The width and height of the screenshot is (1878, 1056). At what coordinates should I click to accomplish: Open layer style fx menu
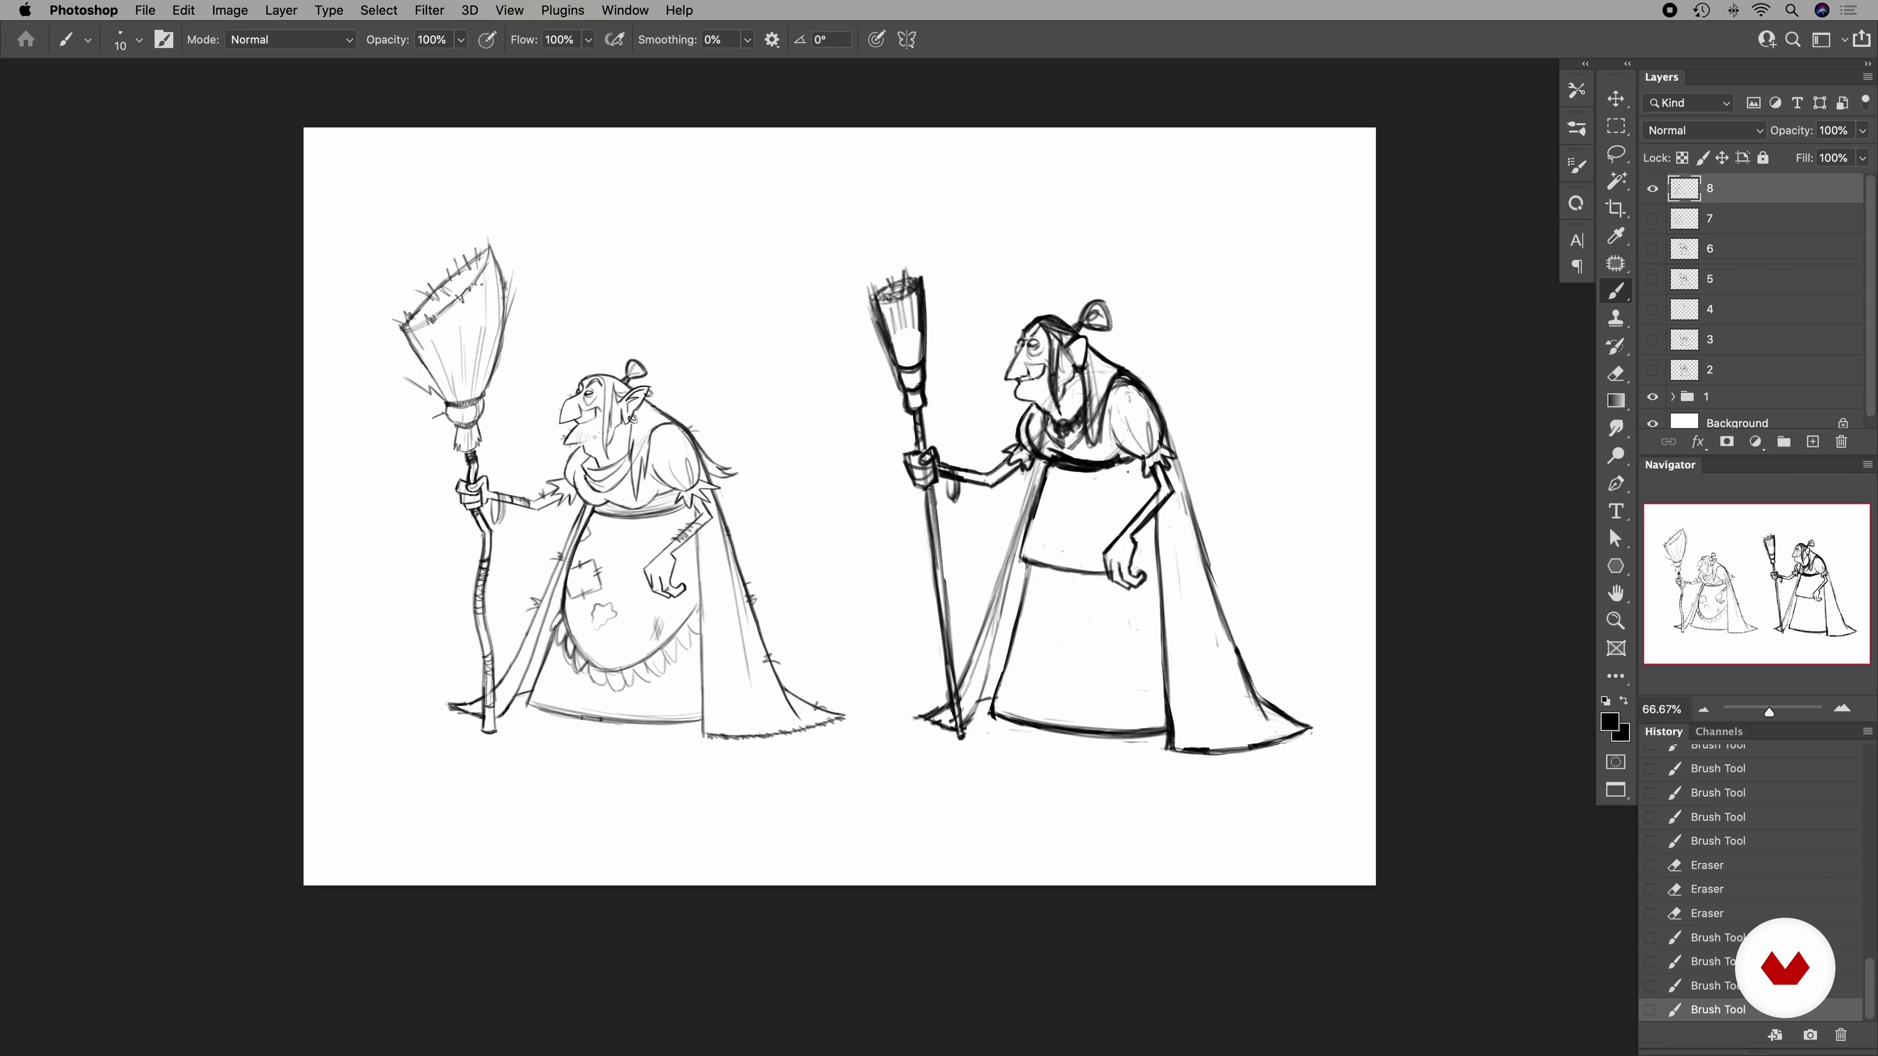coord(1698,441)
